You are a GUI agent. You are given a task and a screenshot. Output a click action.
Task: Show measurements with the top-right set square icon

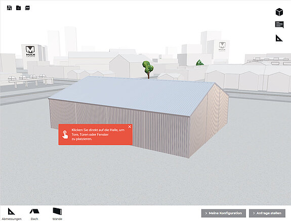pyautogui.click(x=279, y=38)
